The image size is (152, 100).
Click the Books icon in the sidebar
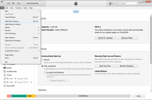5,68
